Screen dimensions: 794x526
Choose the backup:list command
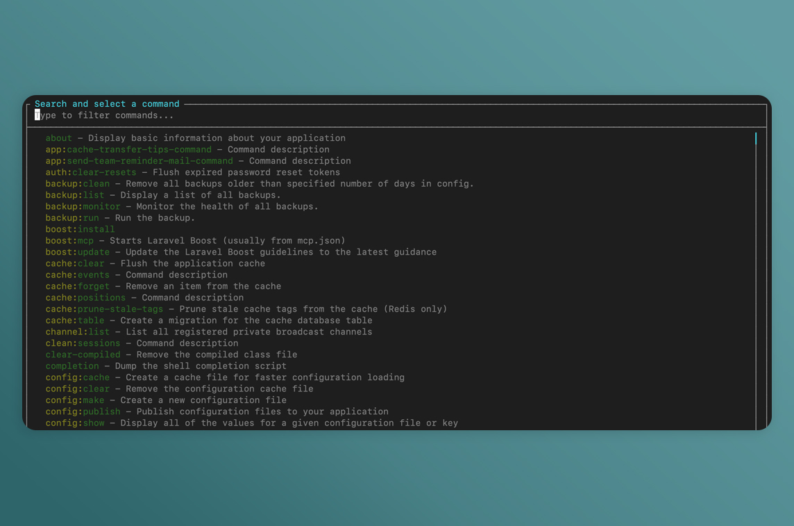coord(75,195)
